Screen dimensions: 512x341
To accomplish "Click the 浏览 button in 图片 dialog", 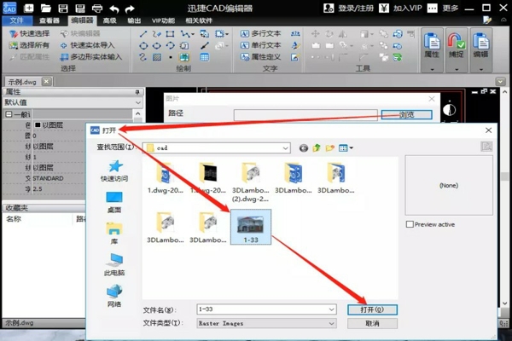I will [x=406, y=114].
